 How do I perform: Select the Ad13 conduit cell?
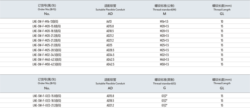(x=109, y=21)
